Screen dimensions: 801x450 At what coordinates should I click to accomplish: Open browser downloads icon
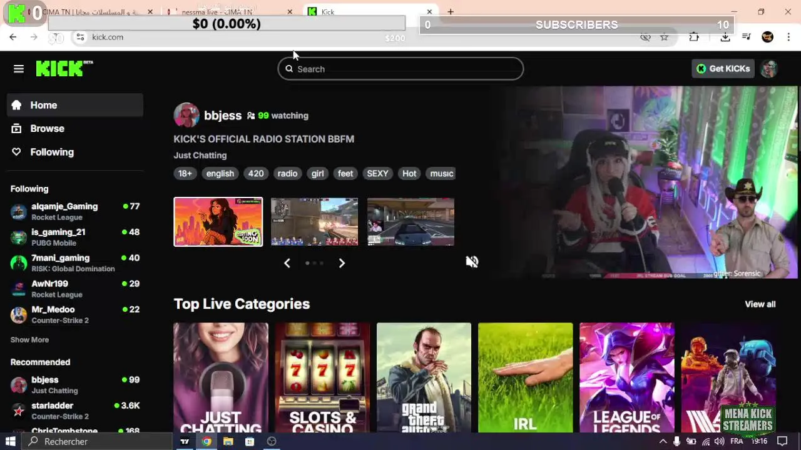pyautogui.click(x=725, y=37)
